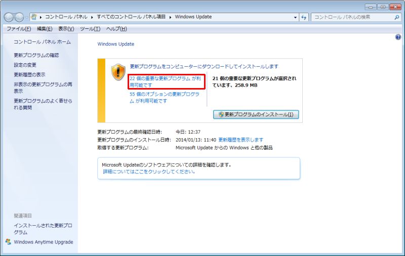Open 設定の変更 in sidebar
This screenshot has width=405, height=256.
coord(25,65)
